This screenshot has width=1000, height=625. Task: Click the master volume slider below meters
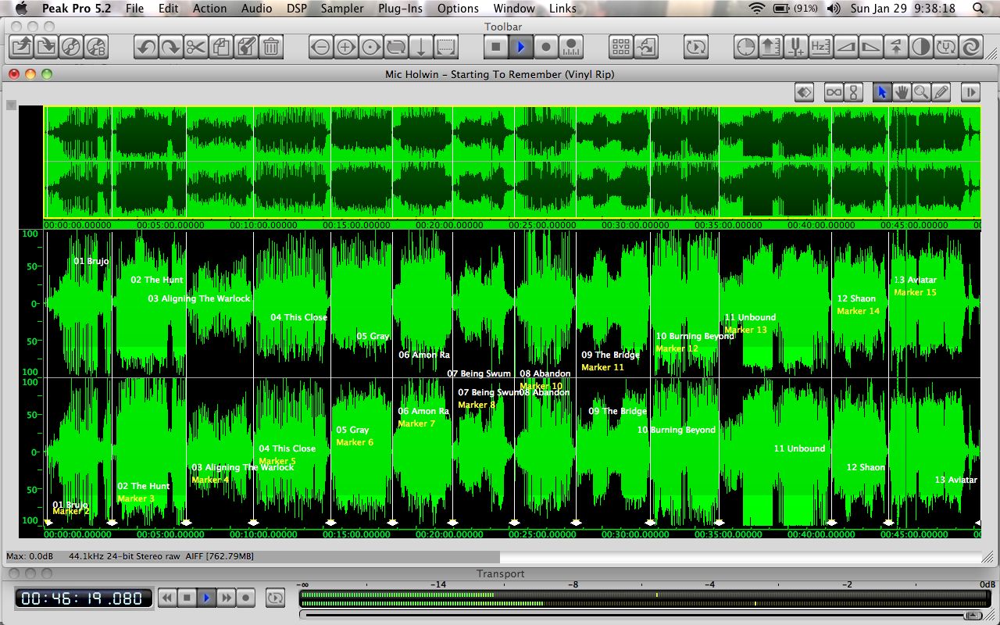tap(973, 615)
